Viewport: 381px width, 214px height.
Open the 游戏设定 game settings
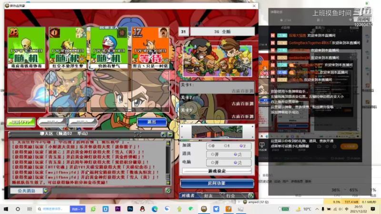[217, 171]
